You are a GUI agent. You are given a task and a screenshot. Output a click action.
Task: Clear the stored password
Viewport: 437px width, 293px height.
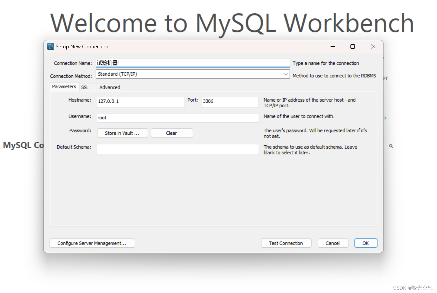(x=172, y=133)
